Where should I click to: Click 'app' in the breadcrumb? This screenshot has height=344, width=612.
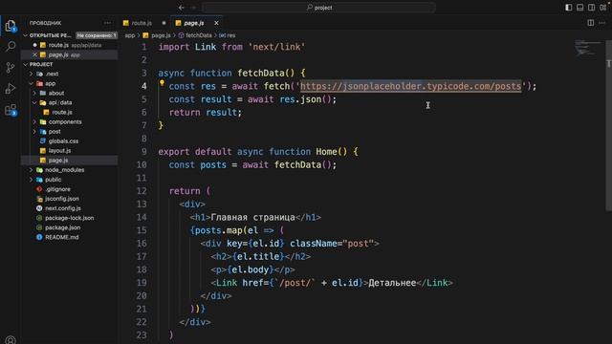130,35
